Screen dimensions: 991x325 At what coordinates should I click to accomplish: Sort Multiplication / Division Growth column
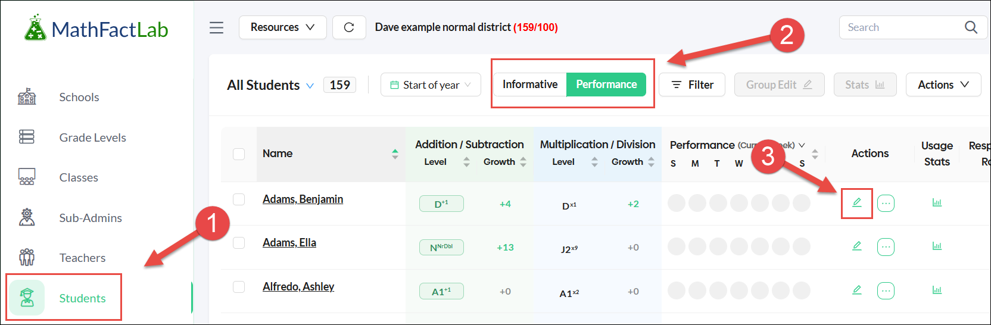pyautogui.click(x=651, y=162)
